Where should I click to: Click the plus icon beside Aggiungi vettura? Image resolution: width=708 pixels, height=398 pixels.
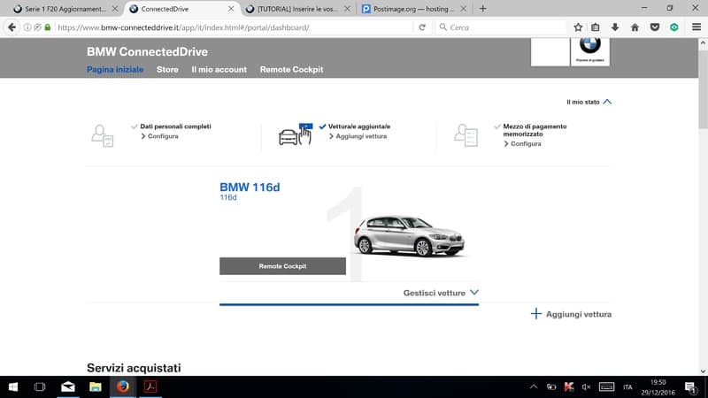536,314
